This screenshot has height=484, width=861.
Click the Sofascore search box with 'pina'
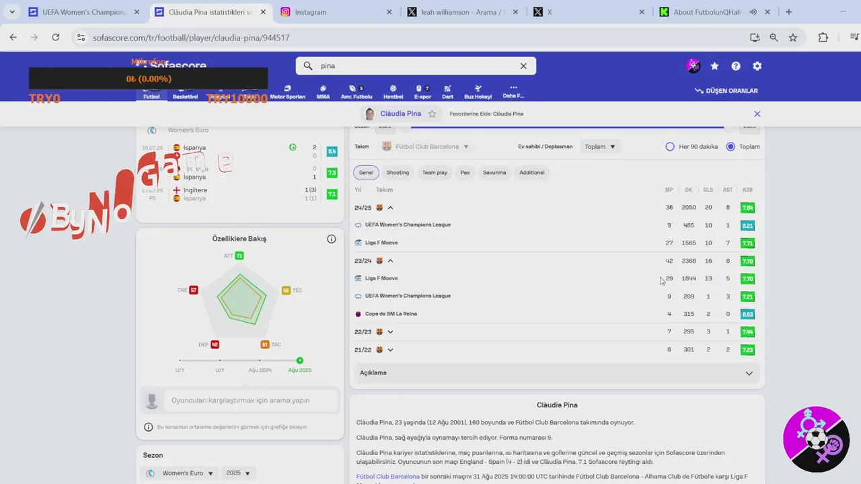[x=416, y=66]
